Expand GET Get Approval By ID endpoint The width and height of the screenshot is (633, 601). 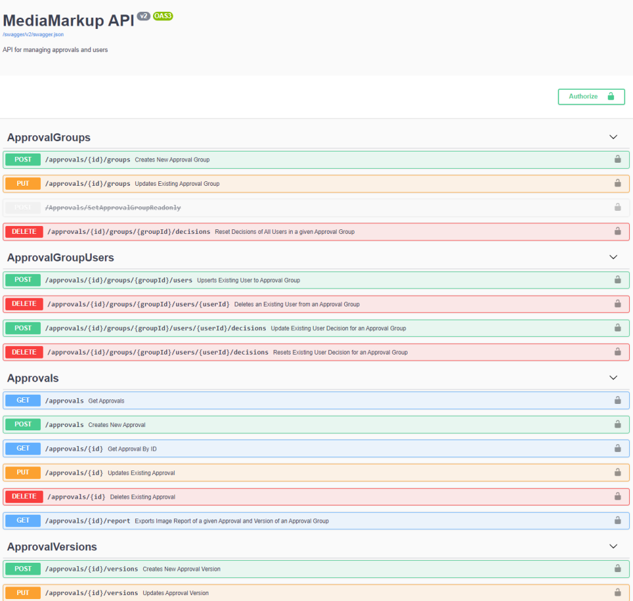[x=316, y=449]
